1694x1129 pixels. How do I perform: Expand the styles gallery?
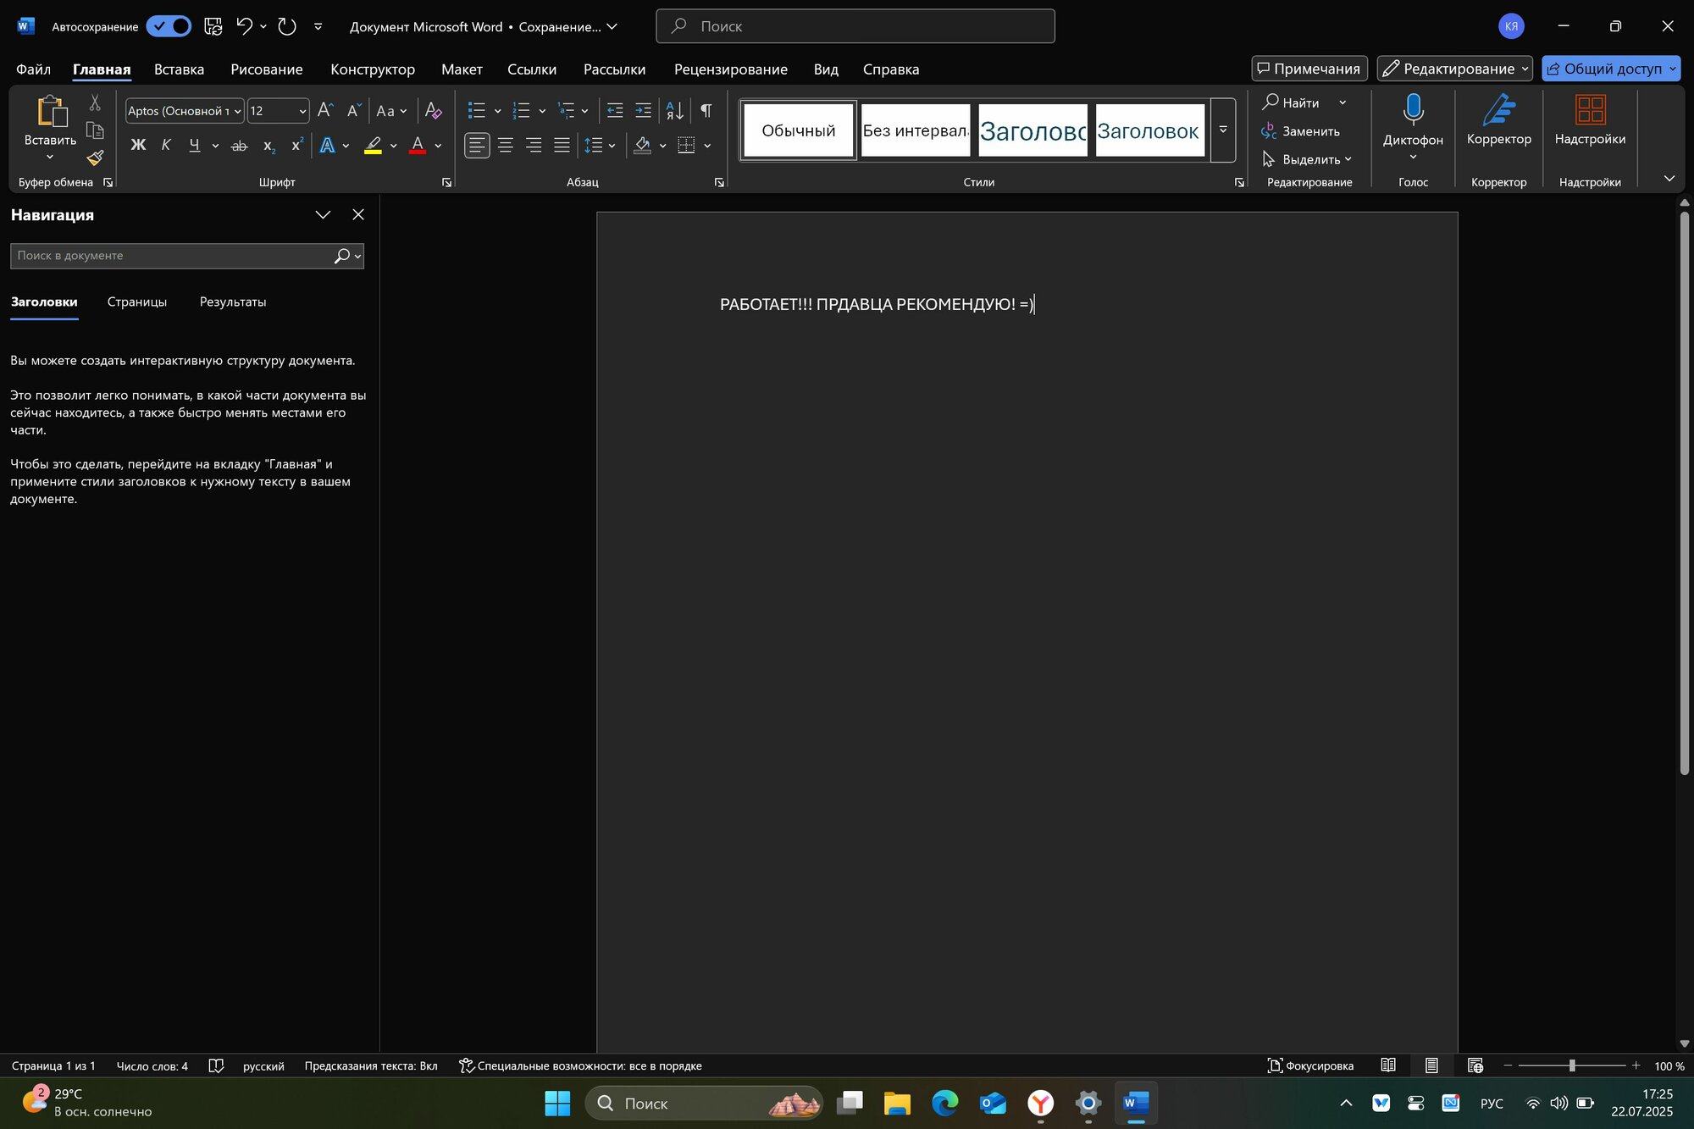[x=1223, y=130]
